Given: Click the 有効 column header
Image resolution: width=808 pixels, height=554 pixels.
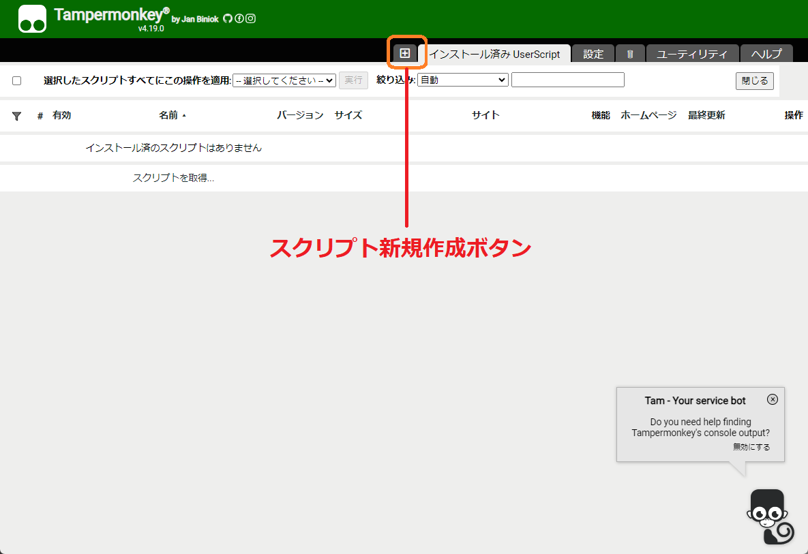Looking at the screenshot, I should [x=61, y=115].
